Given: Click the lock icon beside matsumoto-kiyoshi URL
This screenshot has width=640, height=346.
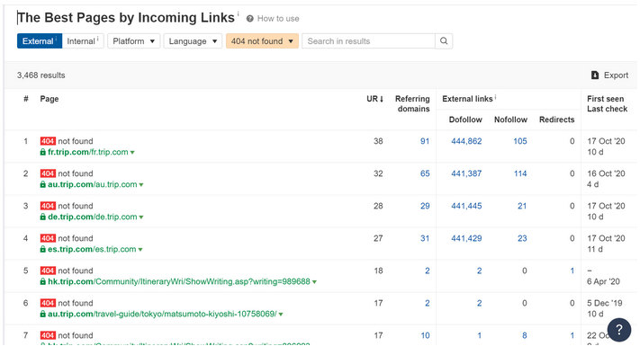Looking at the screenshot, I should [x=43, y=315].
